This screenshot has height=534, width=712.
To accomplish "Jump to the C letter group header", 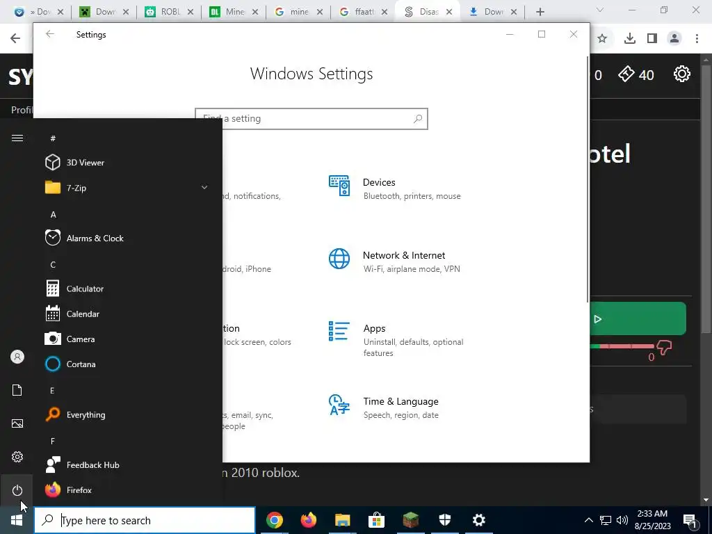I will (x=53, y=265).
